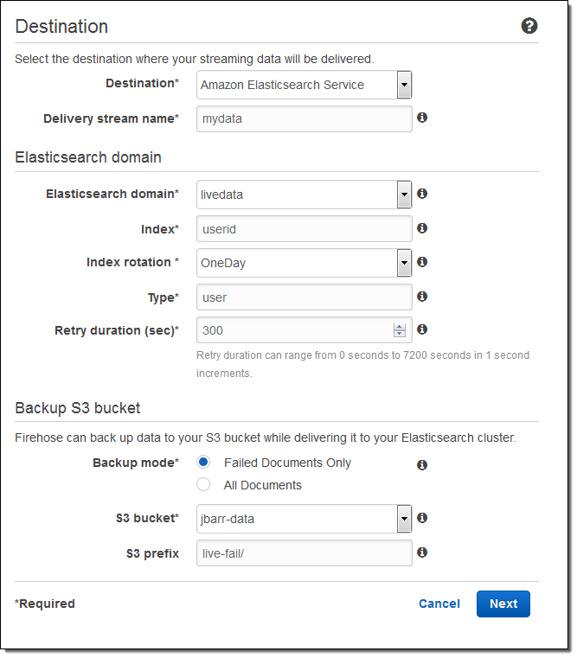
Task: Click info icon beside S3 bucket dropdown
Action: click(x=422, y=518)
